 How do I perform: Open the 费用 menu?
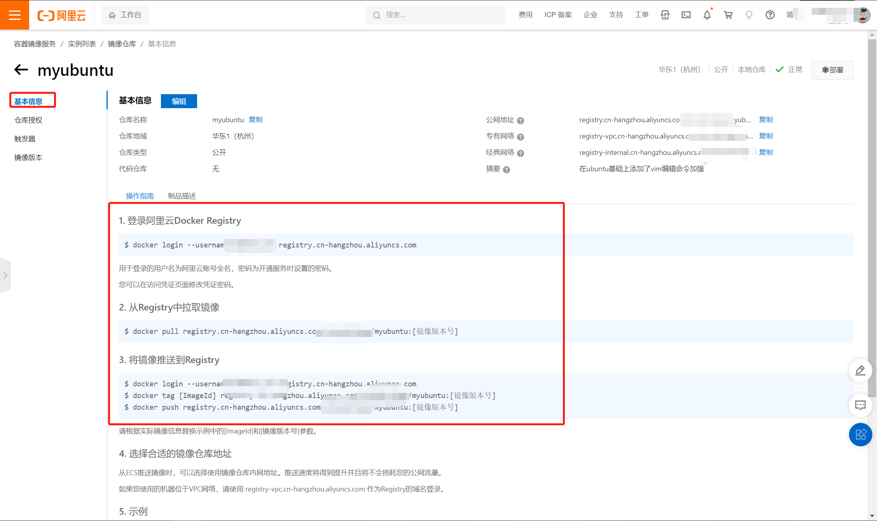coord(525,15)
